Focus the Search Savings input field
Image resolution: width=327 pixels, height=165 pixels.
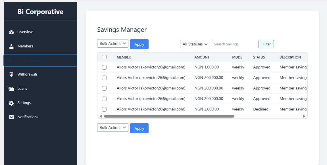pyautogui.click(x=235, y=44)
